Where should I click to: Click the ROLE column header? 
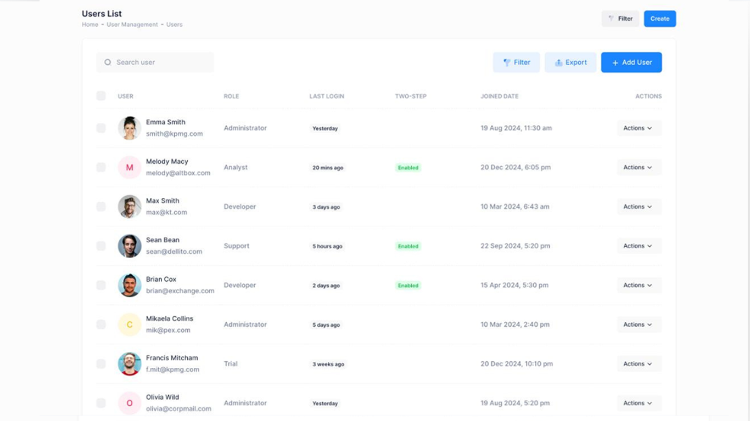click(x=231, y=96)
